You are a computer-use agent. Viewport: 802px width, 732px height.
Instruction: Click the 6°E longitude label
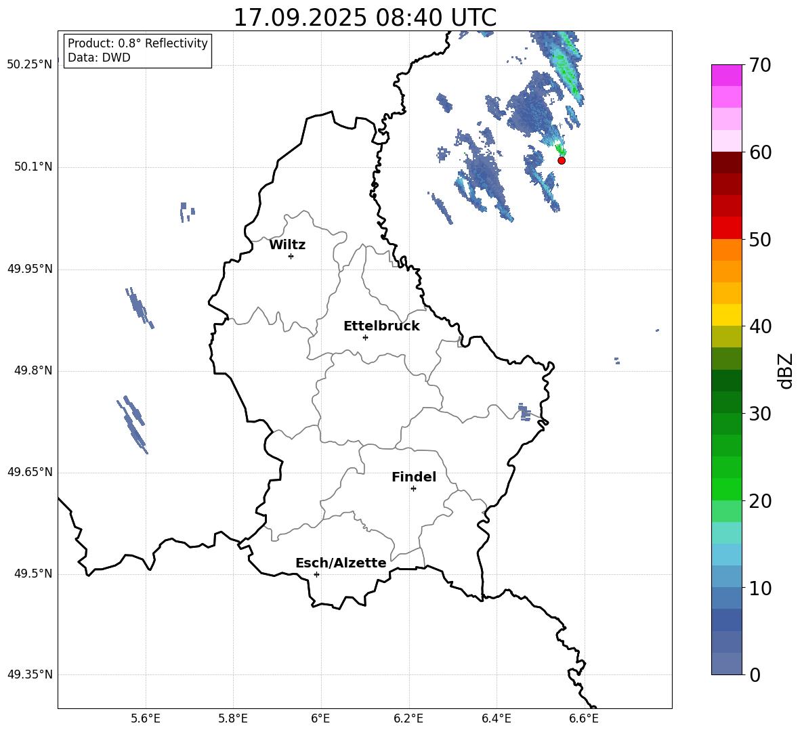tap(320, 718)
